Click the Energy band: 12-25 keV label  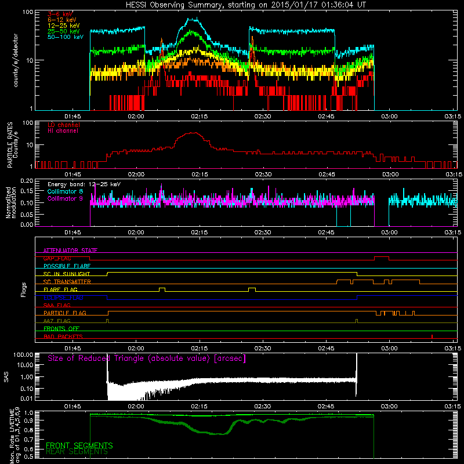(x=84, y=184)
